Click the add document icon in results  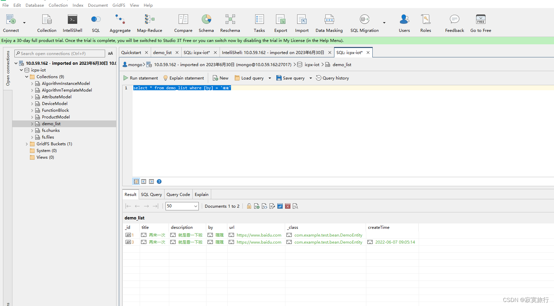(257, 206)
